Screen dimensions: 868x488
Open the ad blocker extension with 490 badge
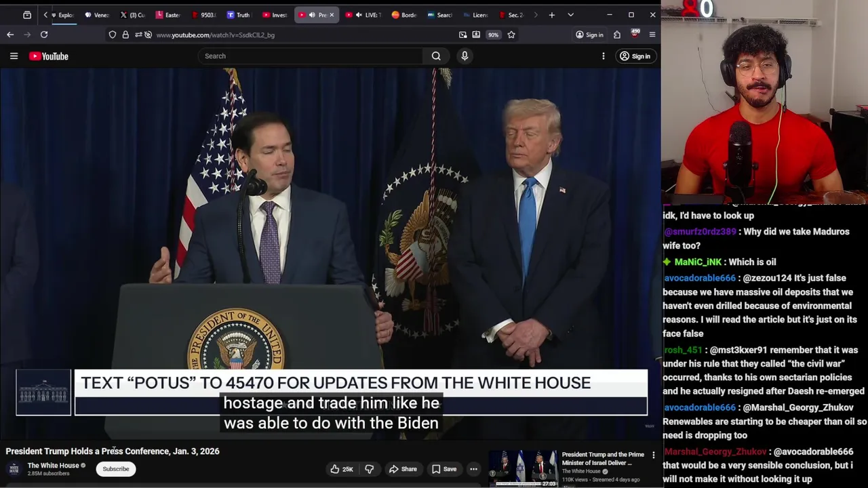coord(635,34)
